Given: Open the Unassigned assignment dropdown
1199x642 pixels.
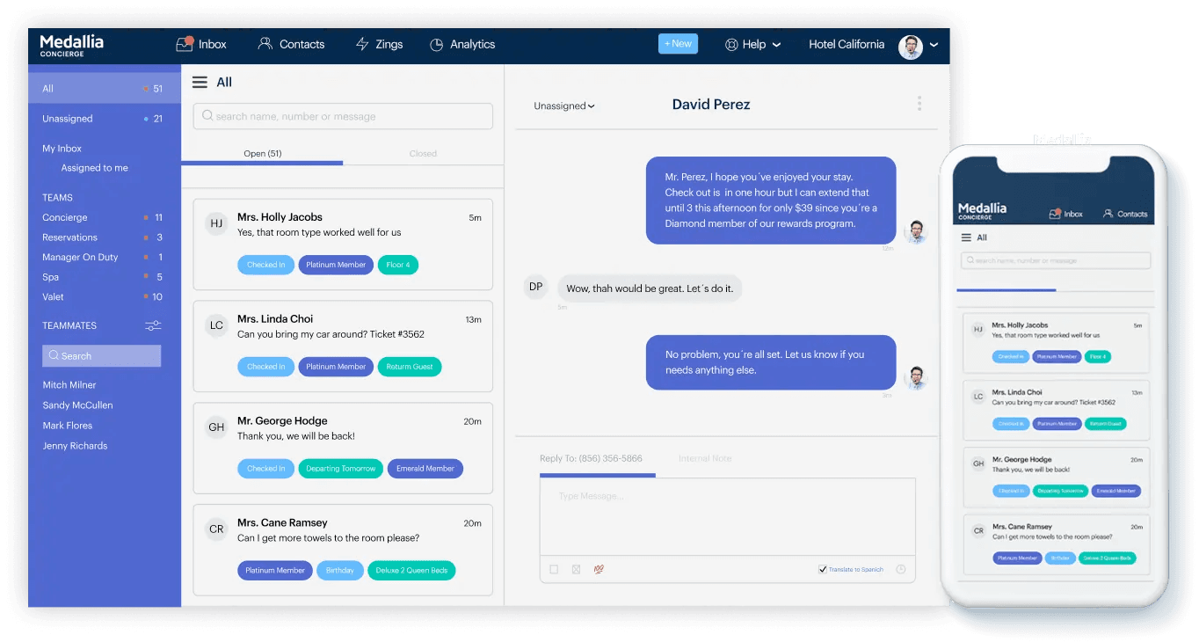Looking at the screenshot, I should (563, 106).
